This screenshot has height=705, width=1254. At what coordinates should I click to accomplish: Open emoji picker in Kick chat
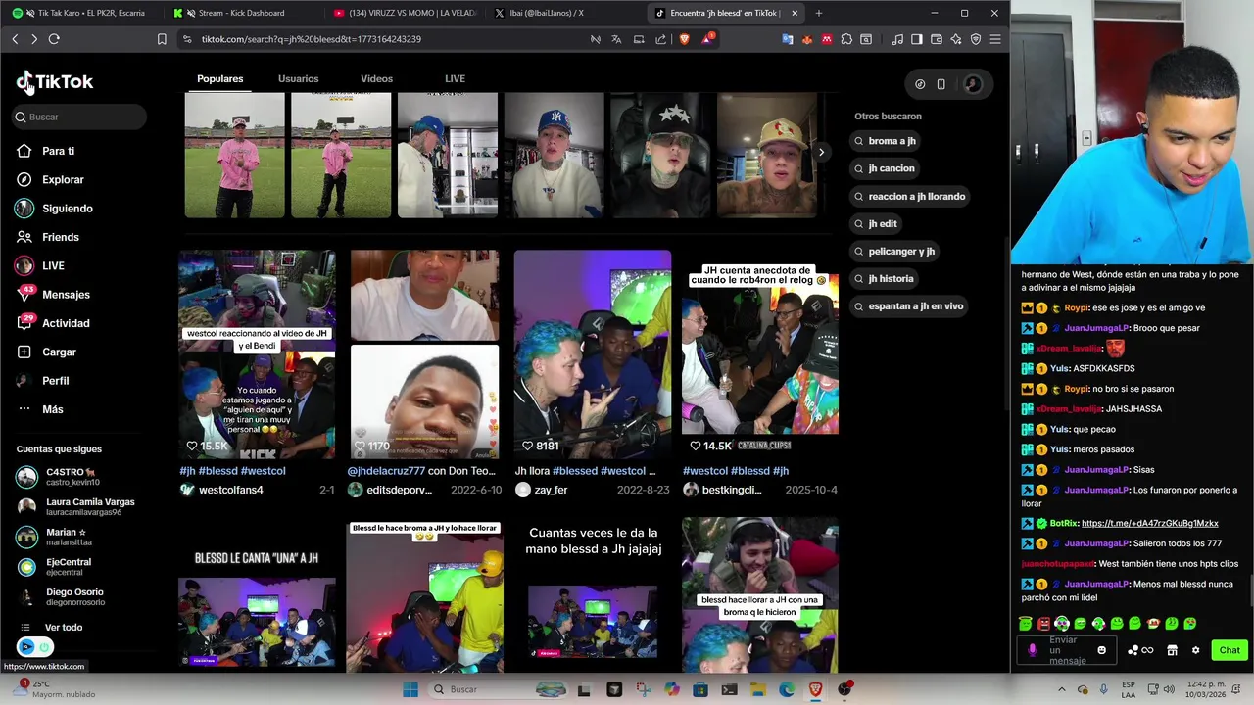(1102, 650)
